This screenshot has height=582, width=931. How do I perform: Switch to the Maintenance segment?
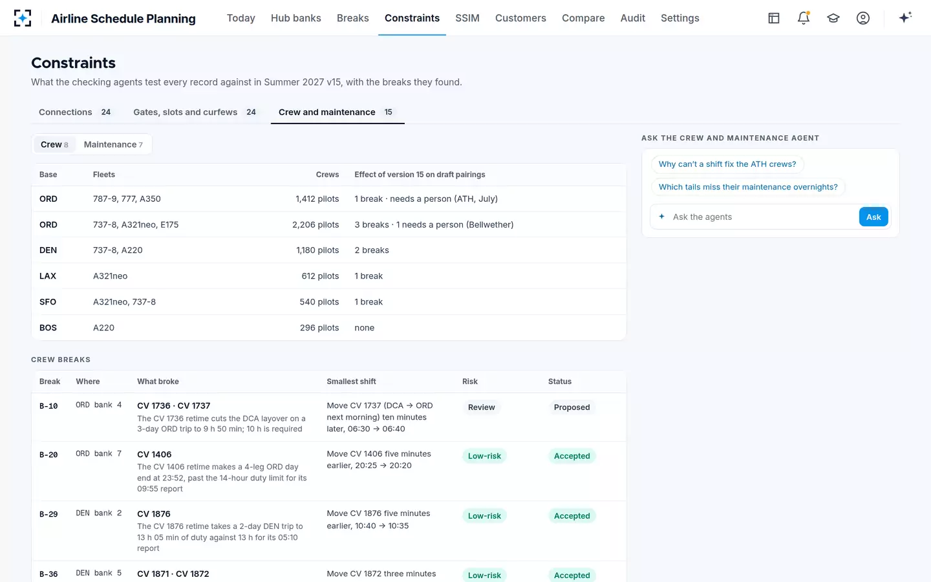click(x=113, y=144)
